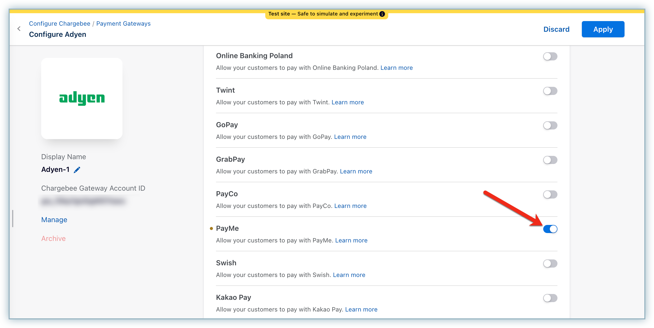Image resolution: width=654 pixels, height=328 pixels.
Task: Open Learn more for GrabPay
Action: click(x=356, y=171)
